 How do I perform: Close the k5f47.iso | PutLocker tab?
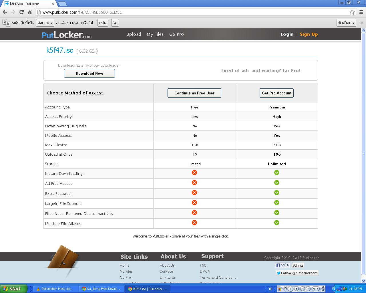click(x=53, y=4)
